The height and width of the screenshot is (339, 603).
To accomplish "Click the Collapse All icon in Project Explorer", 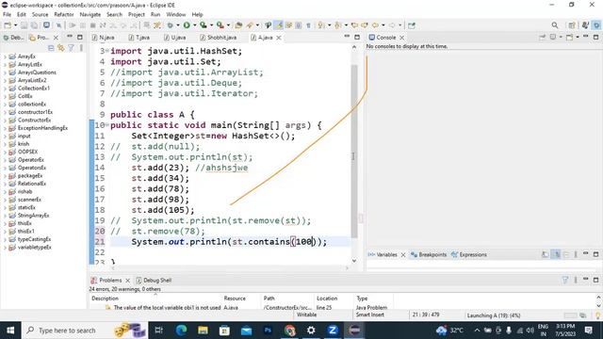I will click(51, 48).
